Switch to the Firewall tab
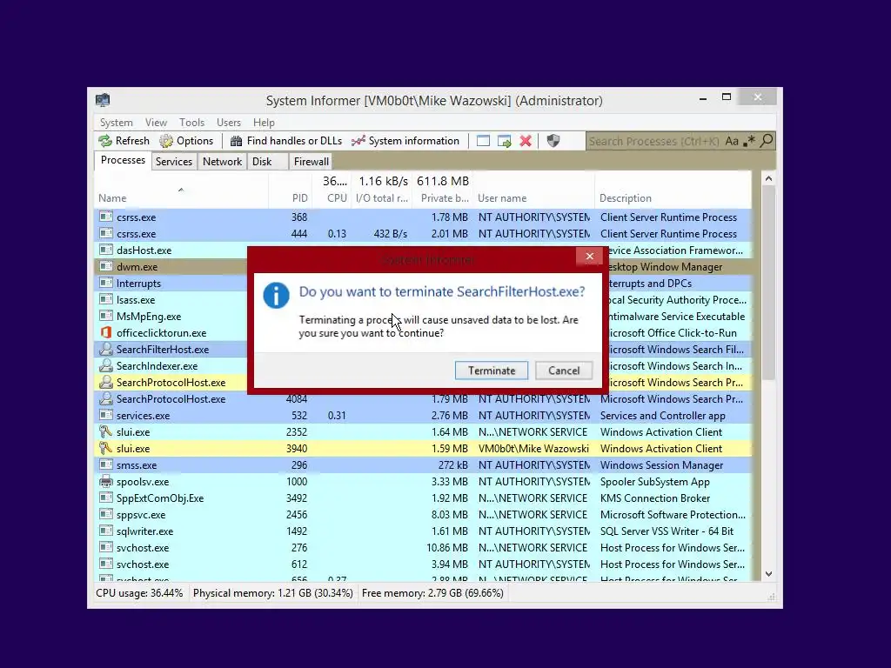The image size is (891, 668). pyautogui.click(x=311, y=162)
